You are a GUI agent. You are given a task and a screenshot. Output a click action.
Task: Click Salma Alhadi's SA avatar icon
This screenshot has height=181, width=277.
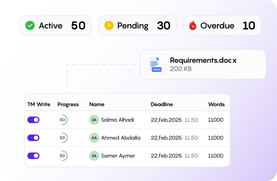pos(94,120)
